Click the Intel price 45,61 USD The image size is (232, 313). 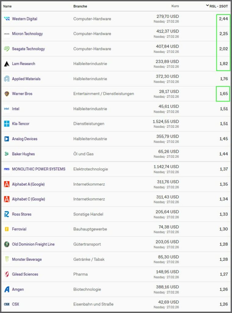[169, 106]
